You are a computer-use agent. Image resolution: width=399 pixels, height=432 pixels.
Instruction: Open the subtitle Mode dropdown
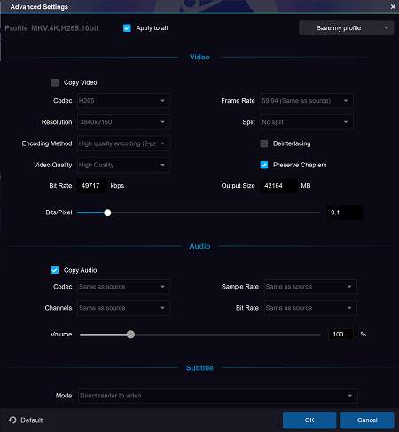coord(218,396)
